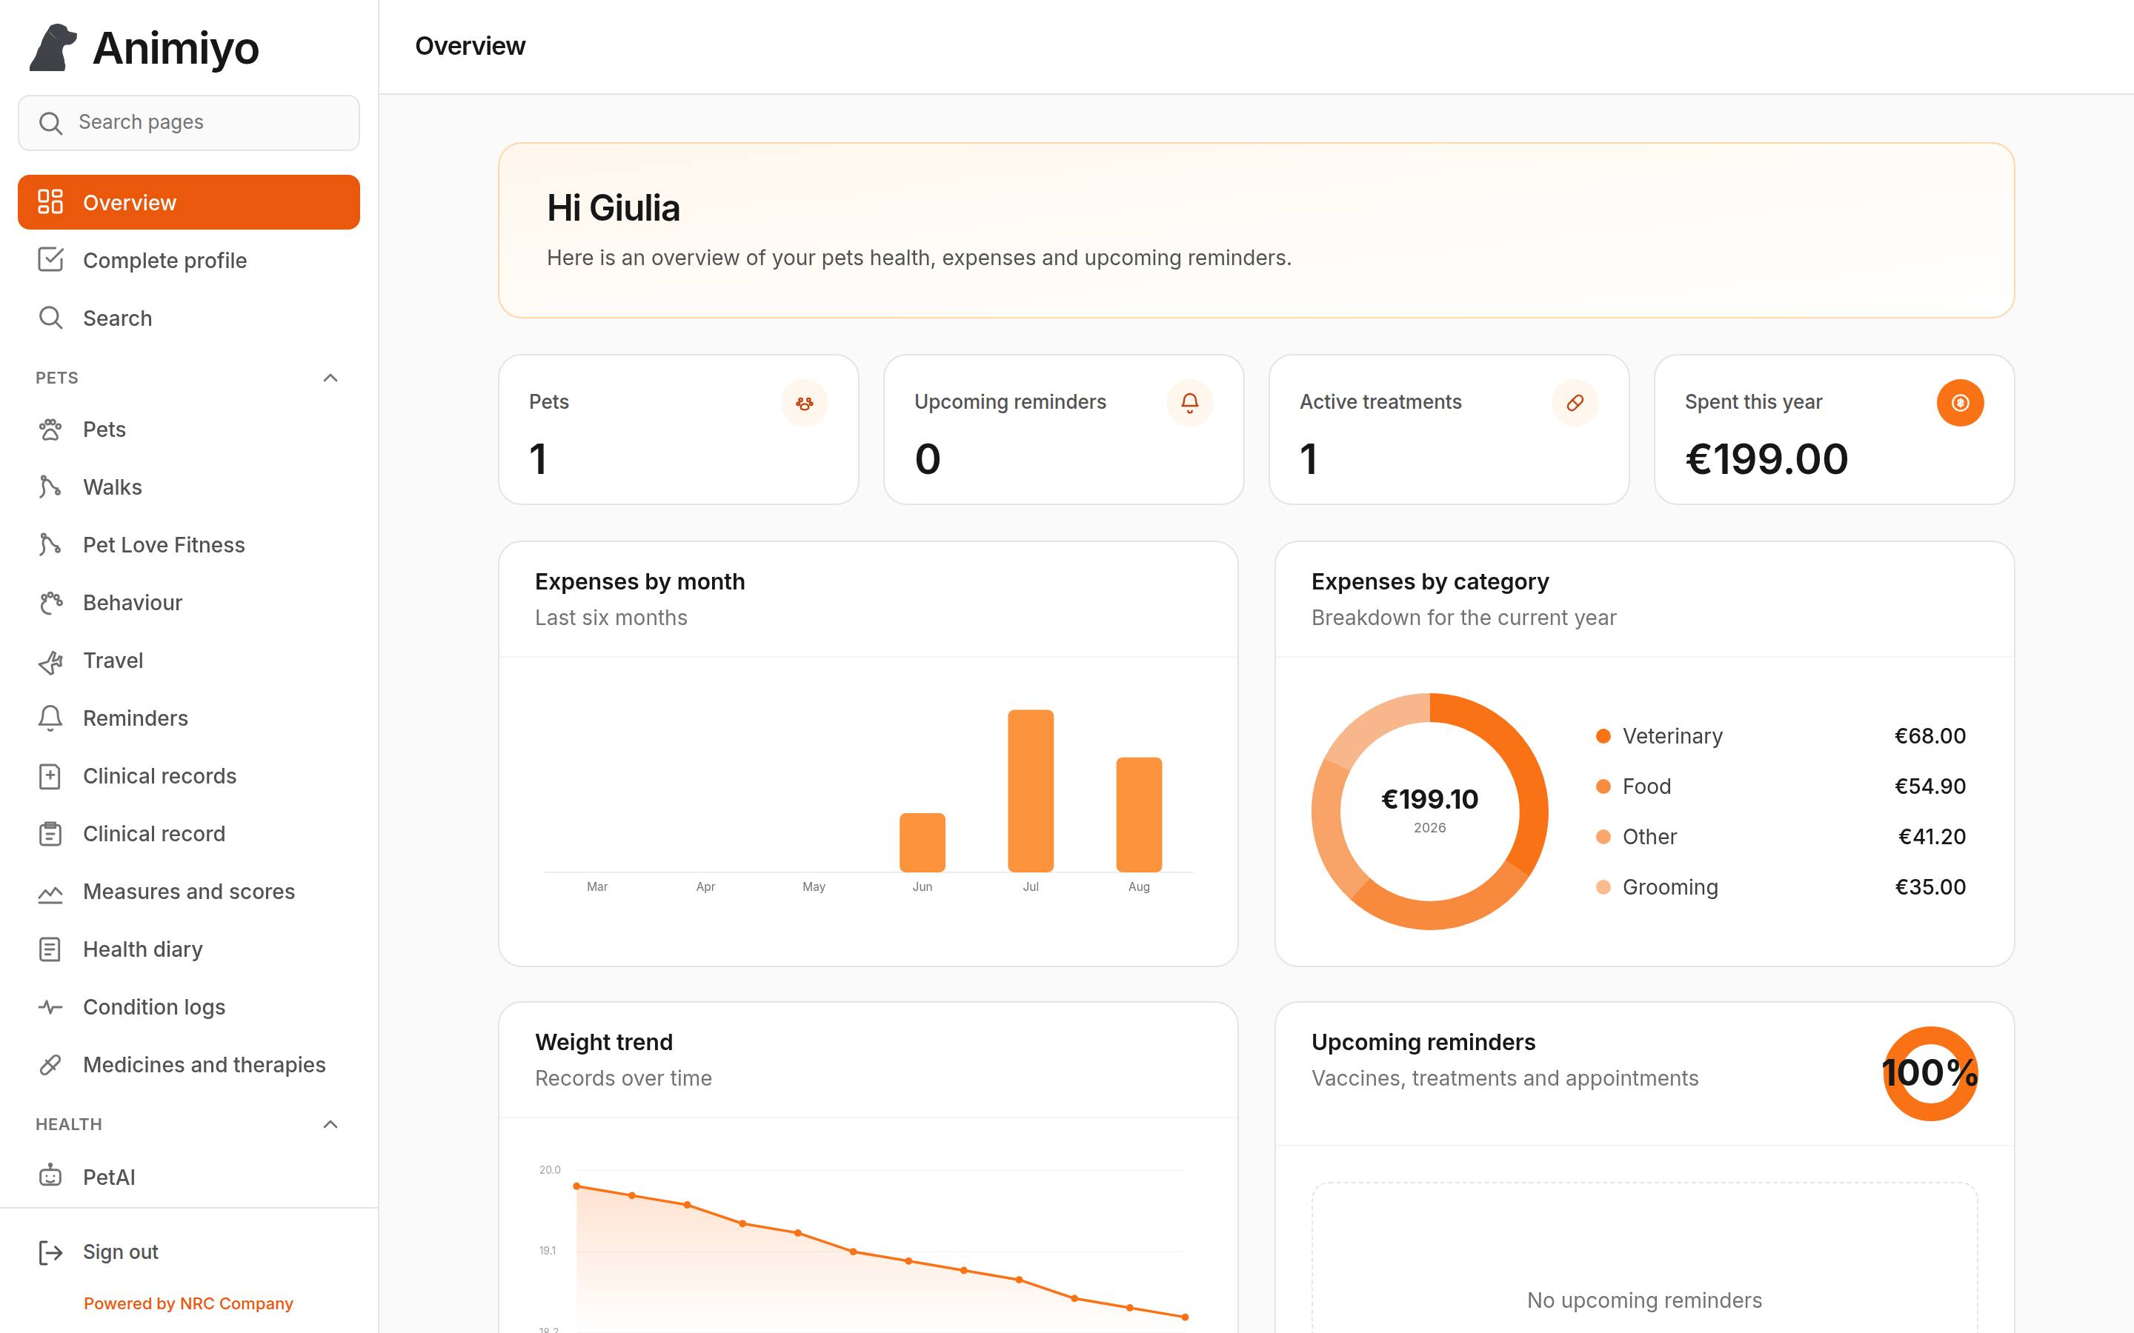Click the "No upcoming reminders" message
2134x1333 pixels.
(x=1645, y=1300)
